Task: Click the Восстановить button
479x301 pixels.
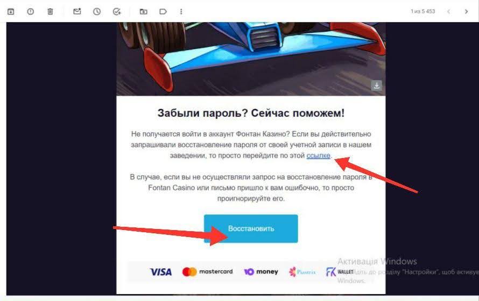Action: tap(251, 229)
